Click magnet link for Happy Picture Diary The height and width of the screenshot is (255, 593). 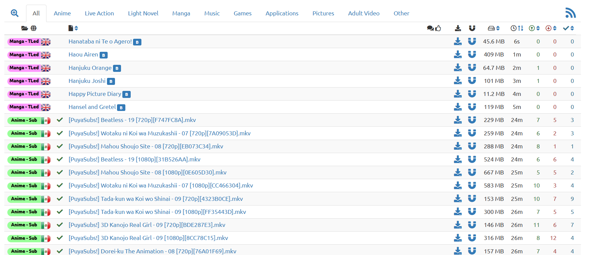click(x=472, y=94)
